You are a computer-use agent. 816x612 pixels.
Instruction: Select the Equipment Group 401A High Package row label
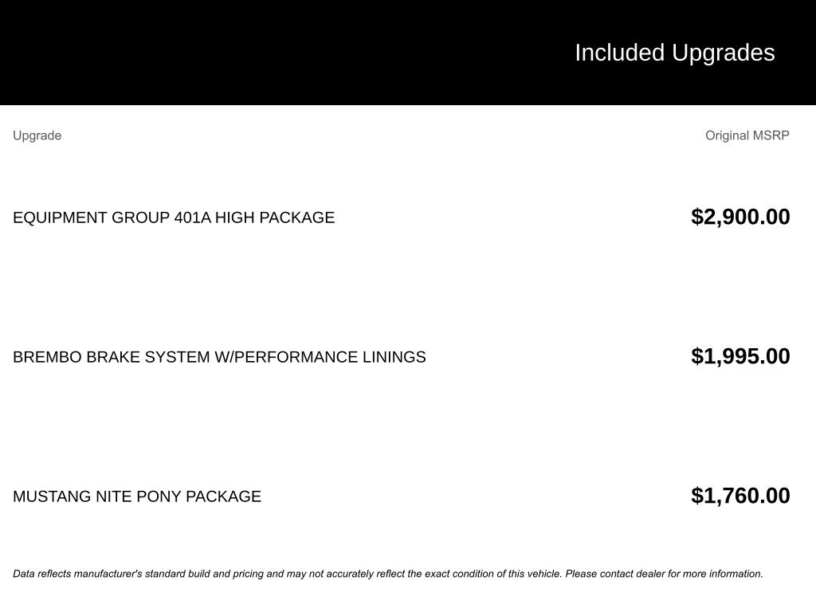tap(174, 218)
